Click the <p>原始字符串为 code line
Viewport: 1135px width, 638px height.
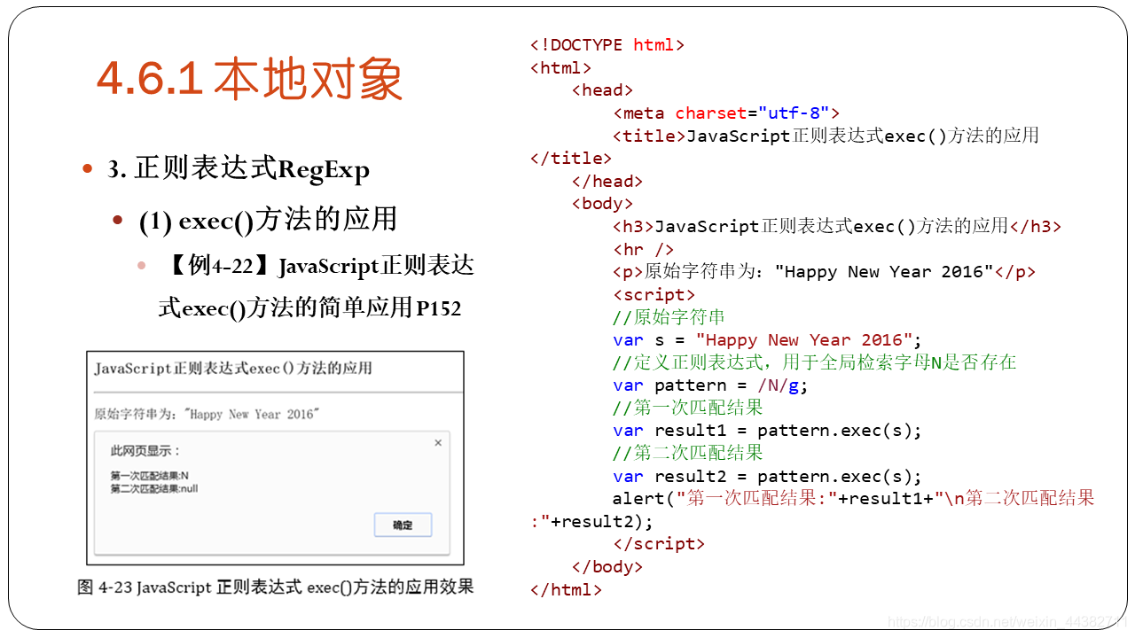[x=824, y=271]
